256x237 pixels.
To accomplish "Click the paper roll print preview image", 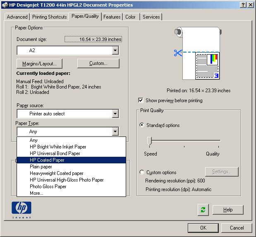I will [198, 53].
